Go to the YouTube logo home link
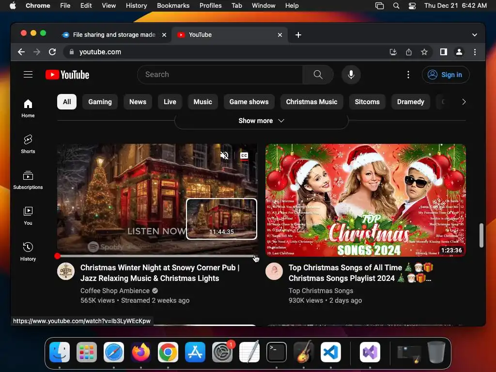 (x=67, y=75)
